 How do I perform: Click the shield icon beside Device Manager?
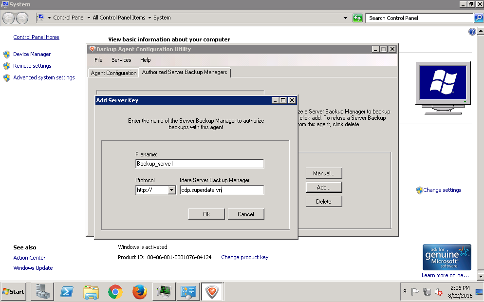[7, 55]
